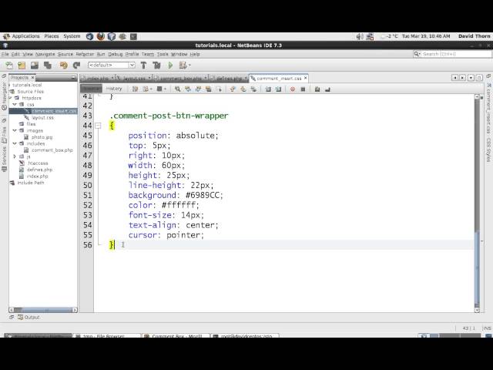This screenshot has height=370, width=493.
Task: Collapse the httpdocs folder node
Action: point(10,98)
